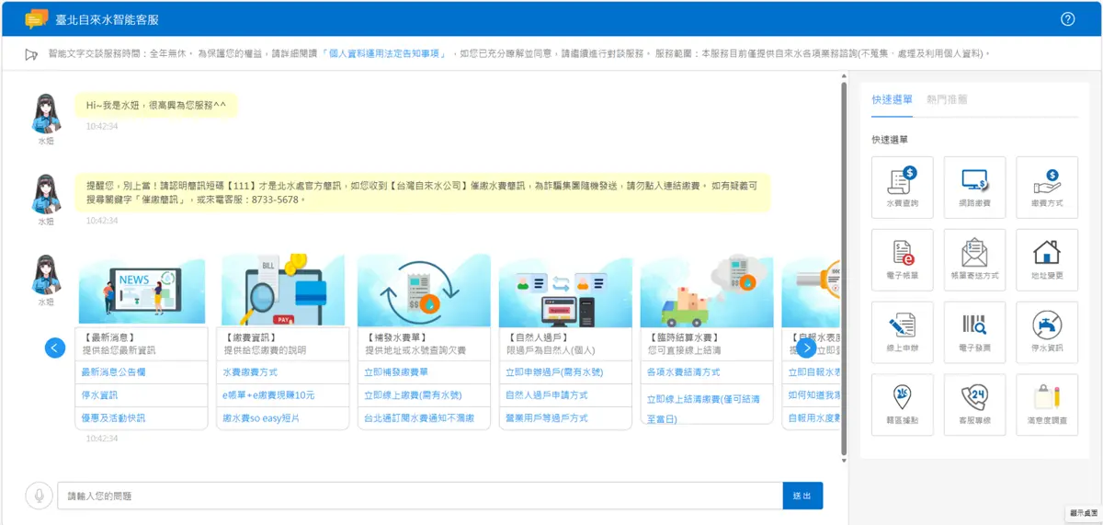Screen dimensions: 1103x525
Task: Open the 電子發票 barcode icon
Action: coord(974,332)
